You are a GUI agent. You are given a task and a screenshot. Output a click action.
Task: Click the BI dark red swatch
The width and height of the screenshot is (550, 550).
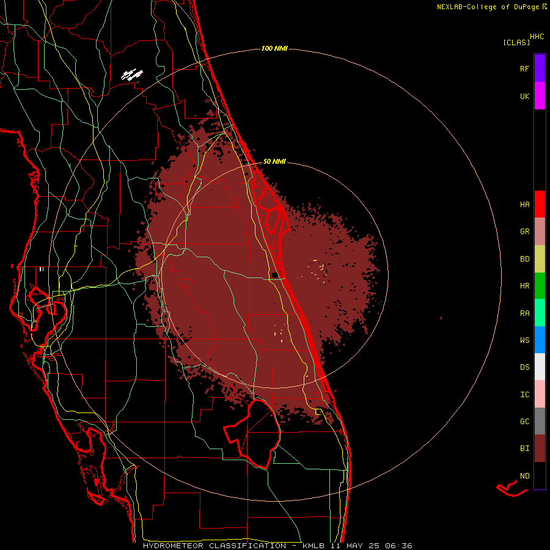(540, 449)
